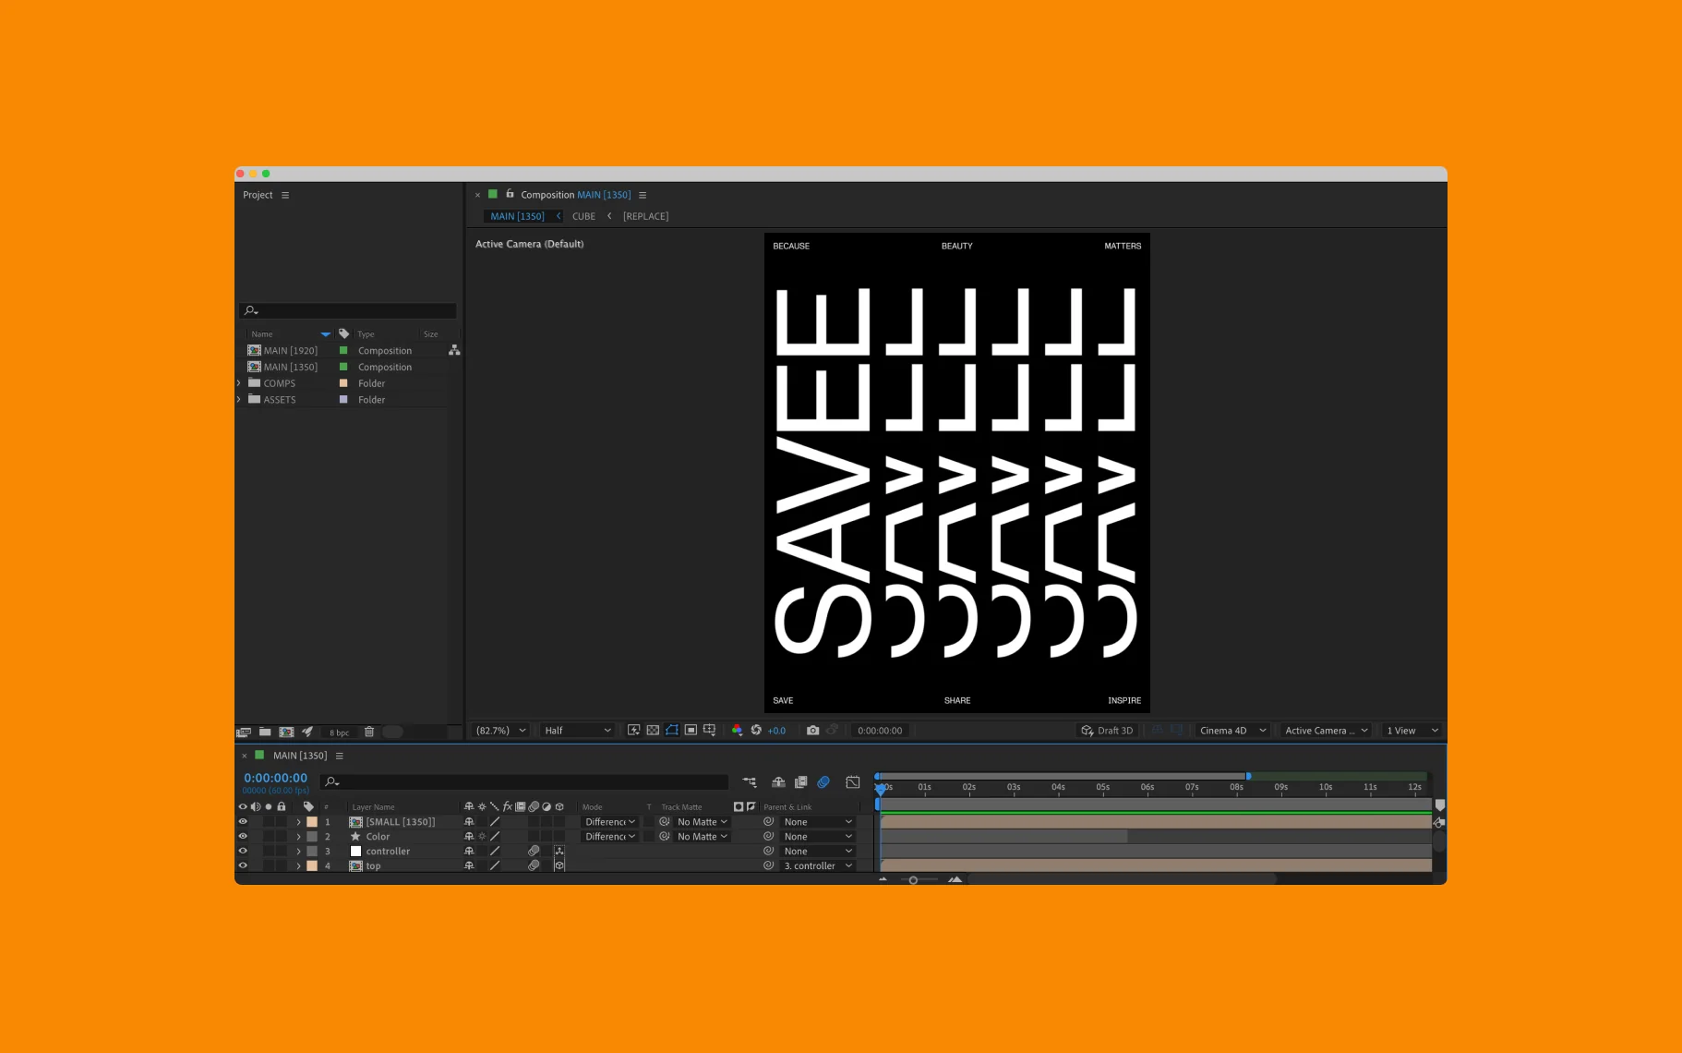Click the trash delete icon in Project panel
1682x1053 pixels.
(369, 732)
